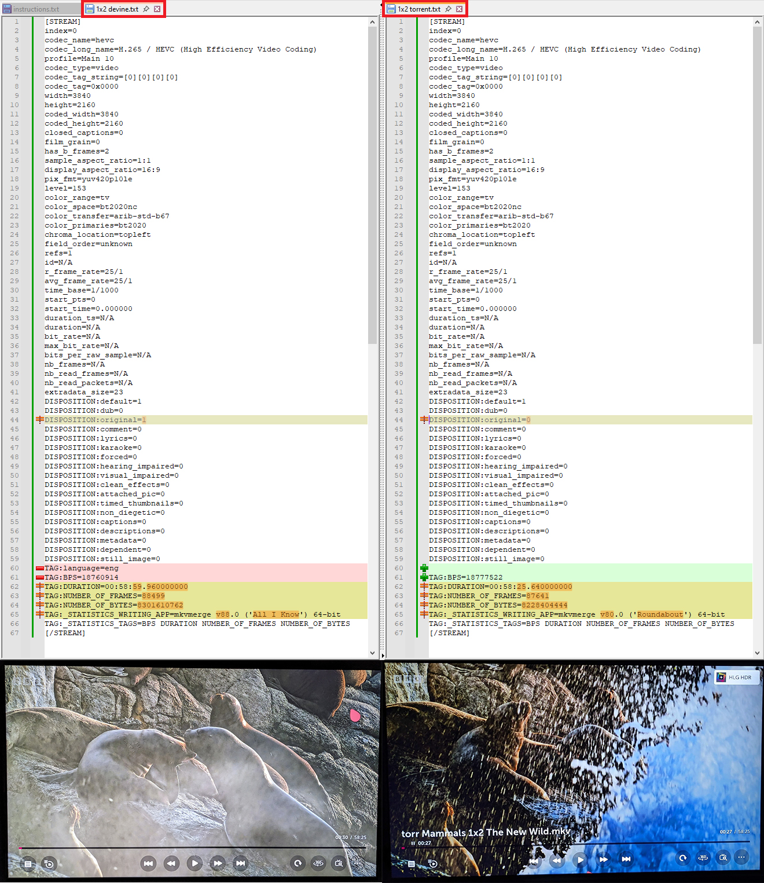Click the torrent pane vertical scrollbar thumb
The width and height of the screenshot is (764, 883).
(757, 185)
